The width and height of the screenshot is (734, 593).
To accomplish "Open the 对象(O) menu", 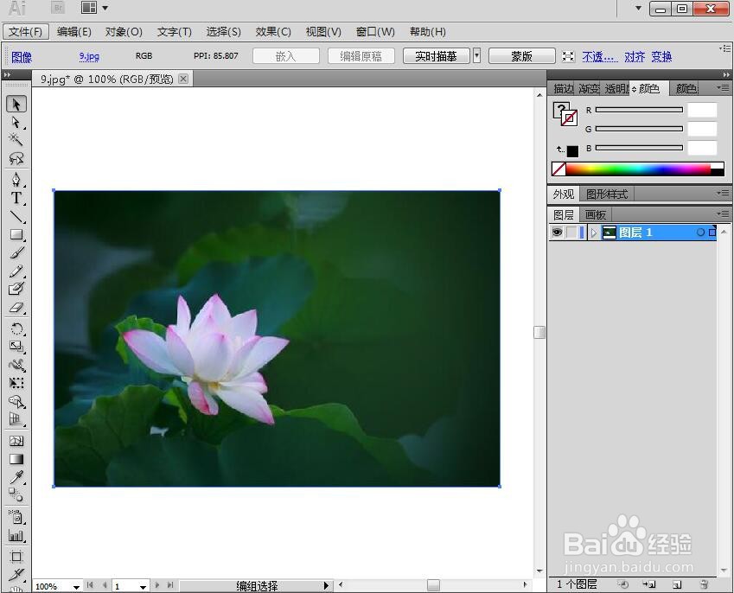I will [124, 32].
